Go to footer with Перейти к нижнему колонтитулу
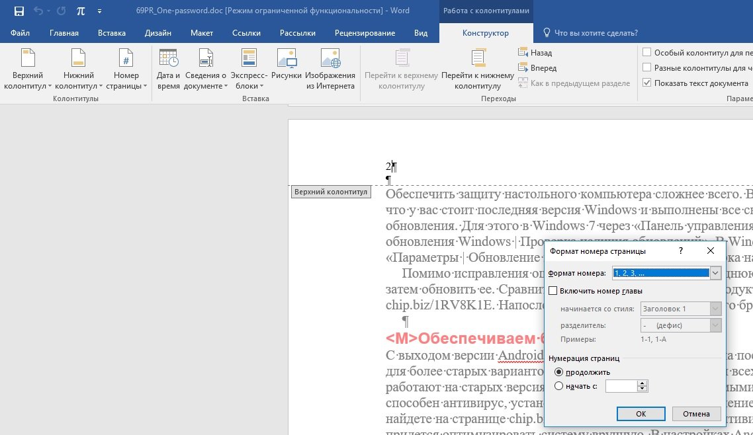This screenshot has height=435, width=753. coord(477,69)
